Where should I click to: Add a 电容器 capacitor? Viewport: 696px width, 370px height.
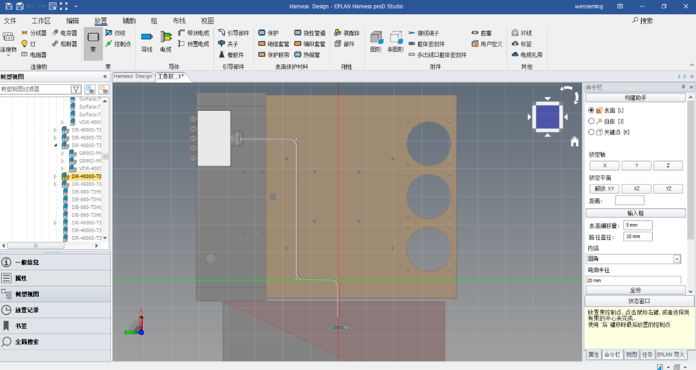pyautogui.click(x=64, y=33)
